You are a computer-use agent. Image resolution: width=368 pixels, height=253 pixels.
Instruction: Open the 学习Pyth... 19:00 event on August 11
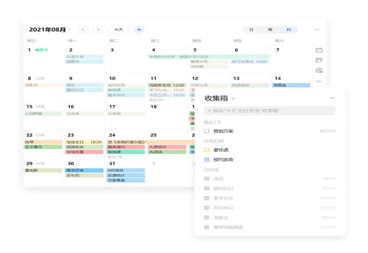click(167, 90)
